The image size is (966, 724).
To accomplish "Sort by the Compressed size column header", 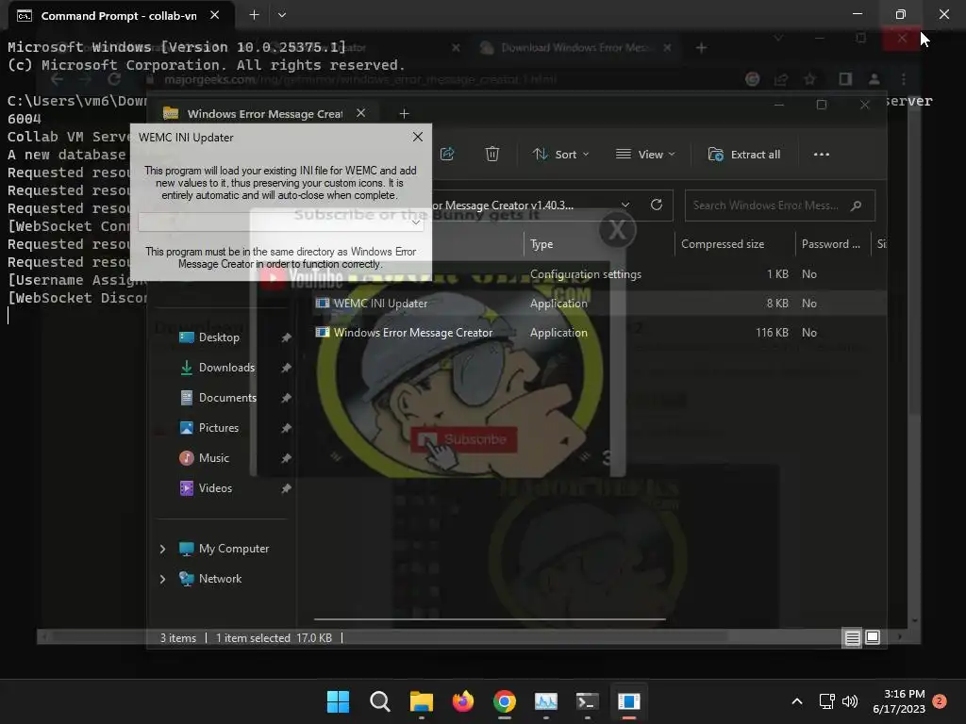I will (722, 244).
